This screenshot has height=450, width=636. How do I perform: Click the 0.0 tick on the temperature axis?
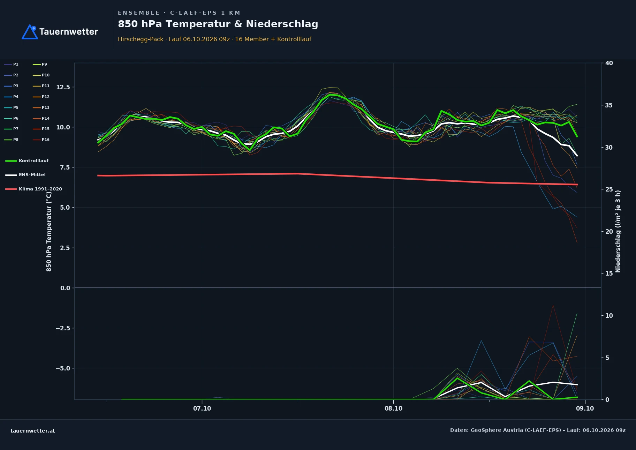point(65,288)
